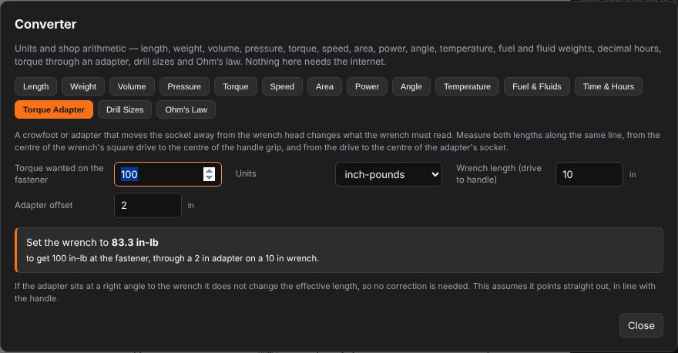Switch to the Ohm's Law tab
The height and width of the screenshot is (353, 678).
[186, 109]
